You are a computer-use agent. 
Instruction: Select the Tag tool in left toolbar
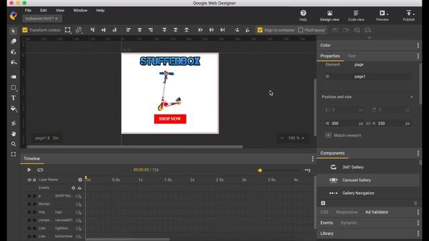pos(13,77)
